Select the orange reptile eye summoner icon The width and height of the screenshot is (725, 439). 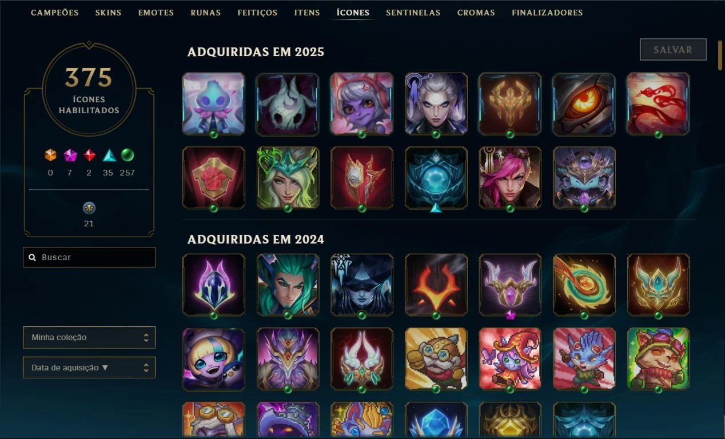(584, 104)
